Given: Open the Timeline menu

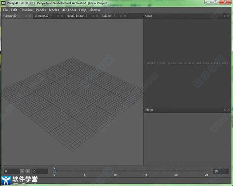Looking at the screenshot, I should pyautogui.click(x=26, y=10).
